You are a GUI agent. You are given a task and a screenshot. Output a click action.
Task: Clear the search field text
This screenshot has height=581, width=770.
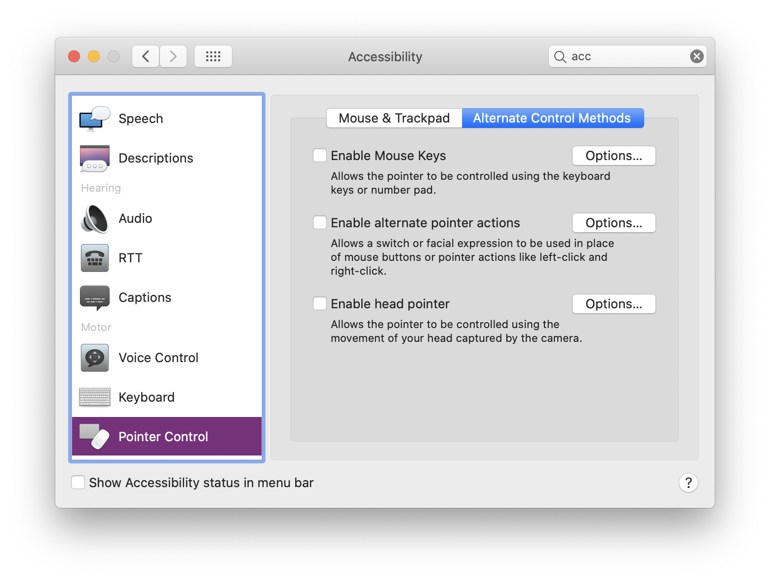coord(697,56)
